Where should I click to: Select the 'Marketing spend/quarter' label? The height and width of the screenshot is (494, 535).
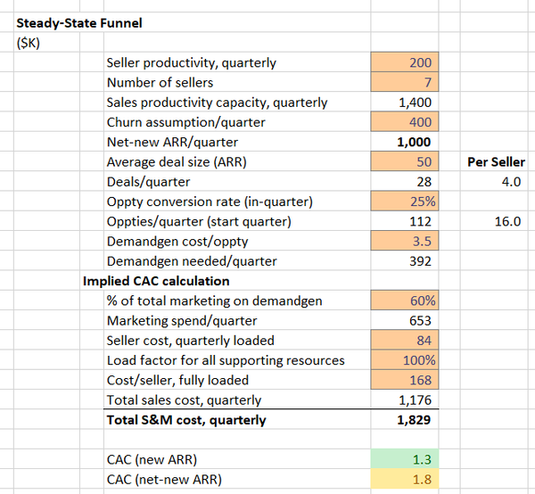[x=182, y=321]
